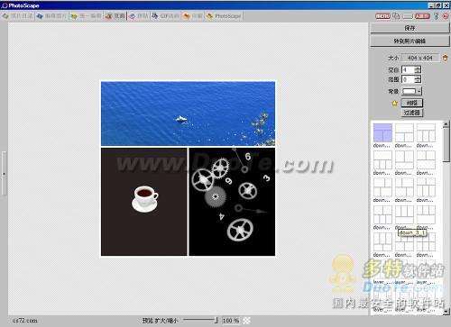The width and height of the screenshot is (451, 327).
Task: Click the layout list scrollbar up arrow
Action: (x=446, y=124)
